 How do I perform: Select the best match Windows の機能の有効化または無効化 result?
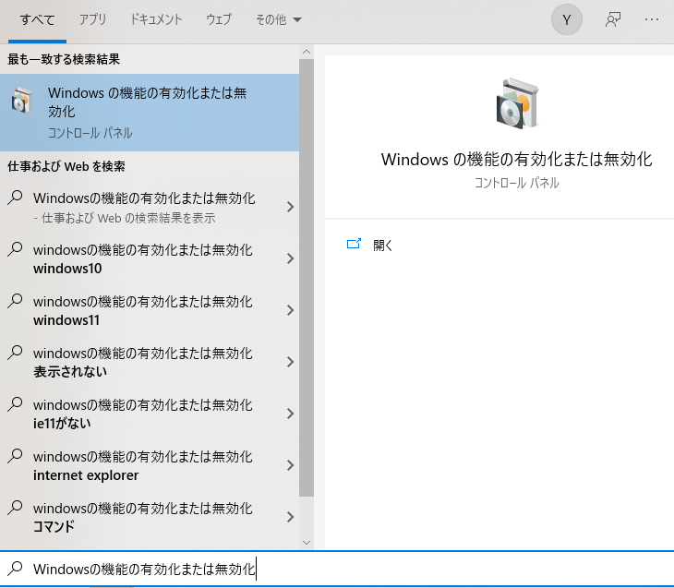[150, 113]
